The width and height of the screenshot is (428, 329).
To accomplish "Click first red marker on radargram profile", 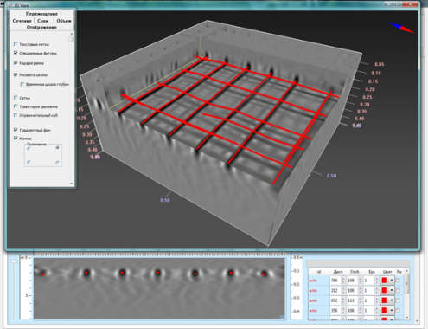I will (43, 274).
